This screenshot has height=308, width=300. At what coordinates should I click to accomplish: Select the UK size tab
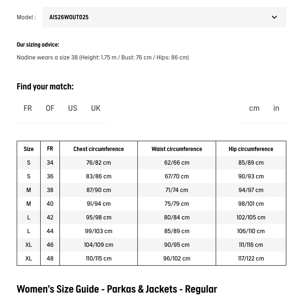coord(96,108)
